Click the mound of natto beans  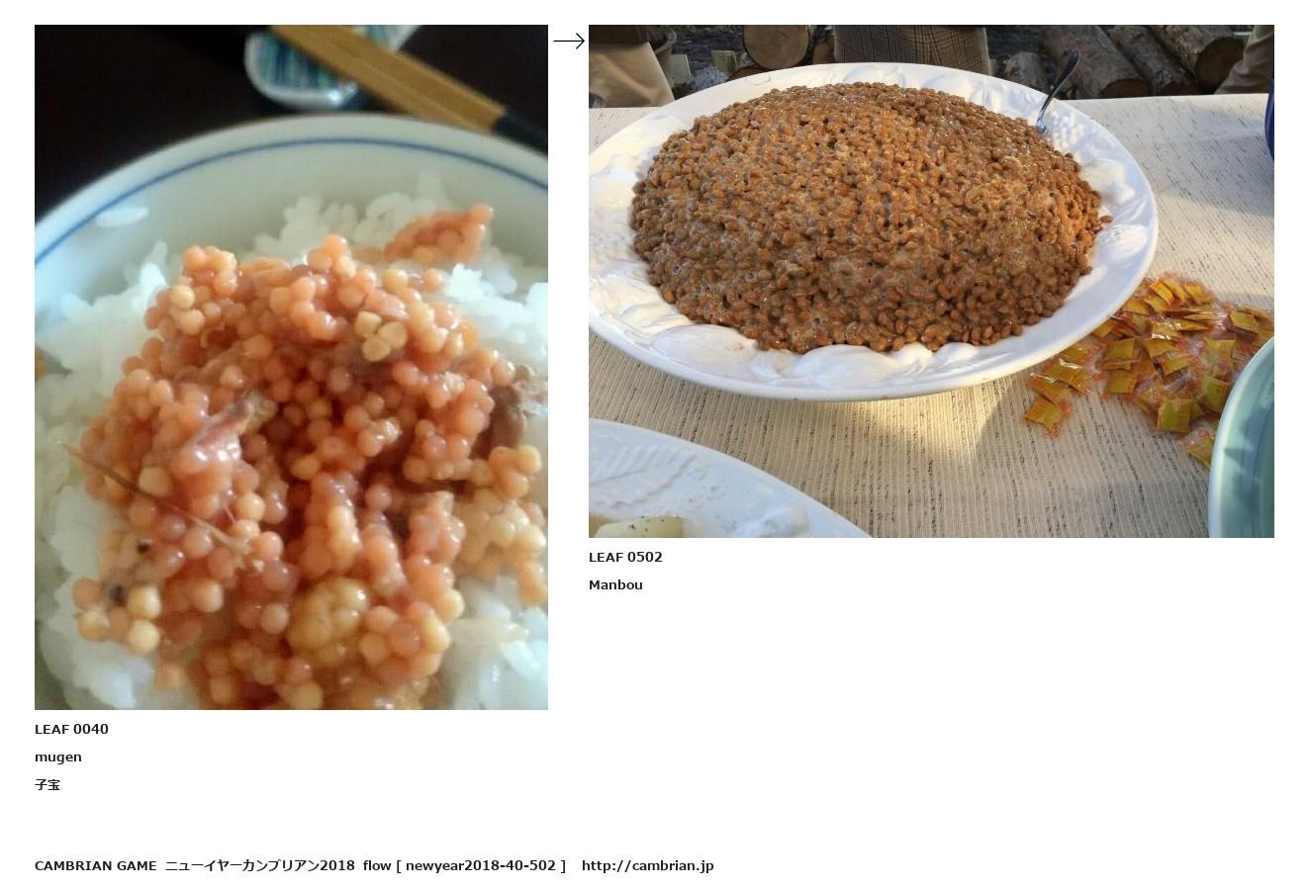point(866,216)
